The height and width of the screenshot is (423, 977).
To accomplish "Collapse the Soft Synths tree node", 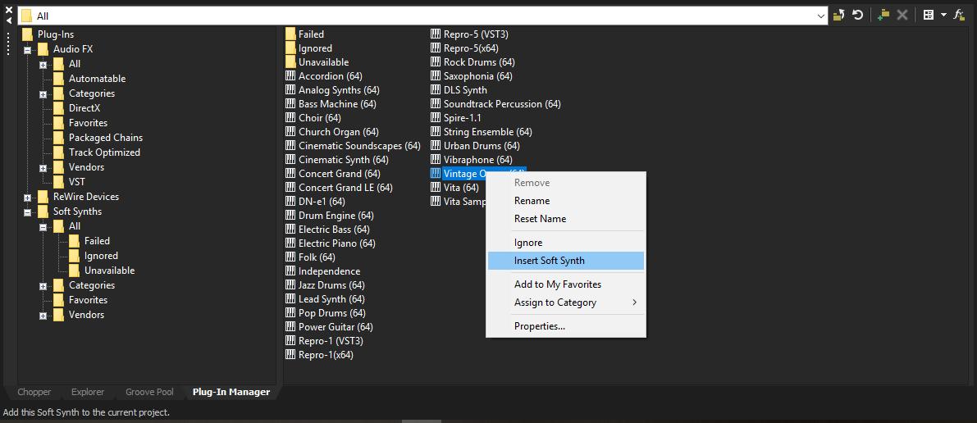I will coord(27,211).
